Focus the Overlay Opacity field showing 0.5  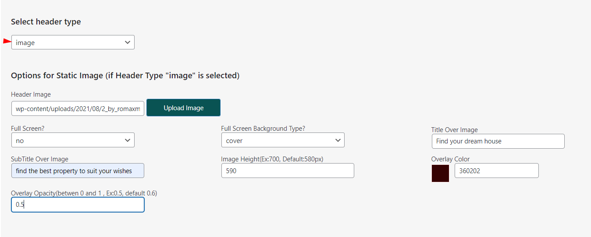pyautogui.click(x=78, y=205)
